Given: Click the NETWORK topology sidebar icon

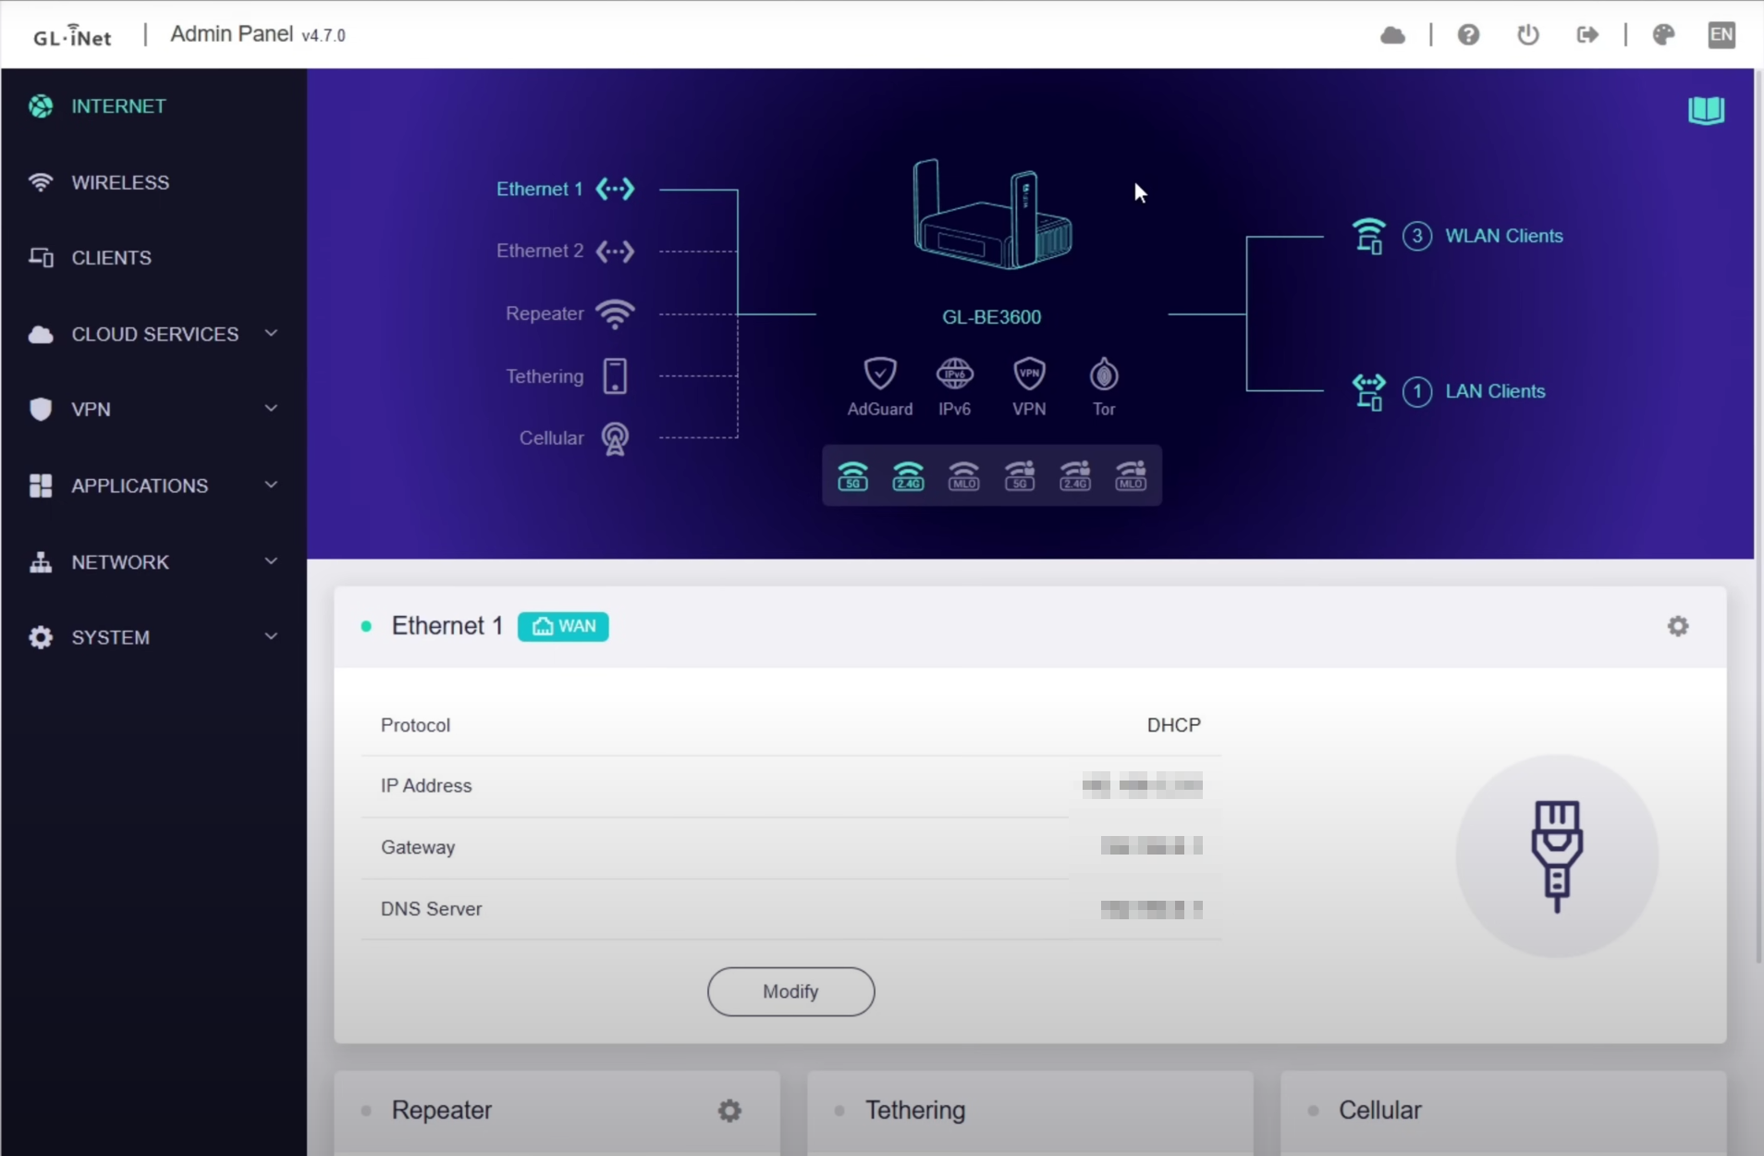Looking at the screenshot, I should 41,562.
